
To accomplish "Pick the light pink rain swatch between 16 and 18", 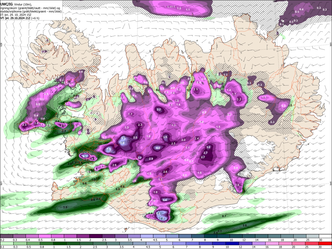I will pyautogui.click(x=272, y=244).
